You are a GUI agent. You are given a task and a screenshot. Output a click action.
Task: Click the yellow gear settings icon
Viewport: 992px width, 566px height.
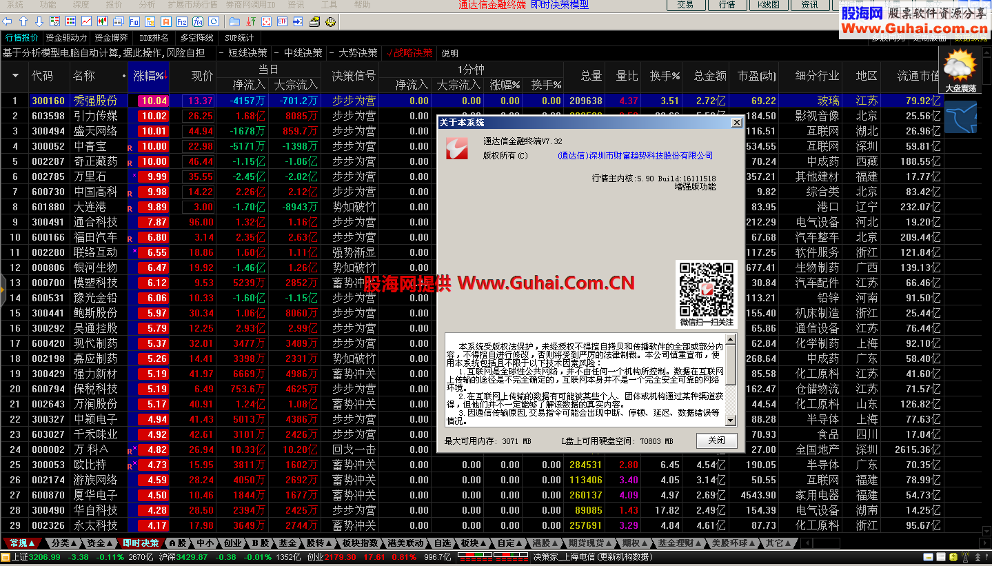330,21
